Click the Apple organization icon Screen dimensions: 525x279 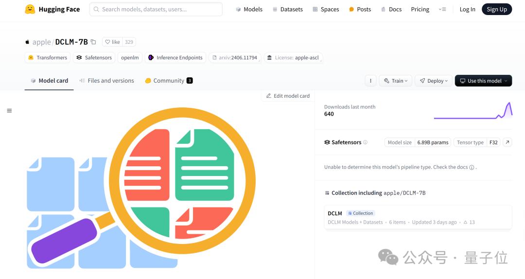pos(27,42)
